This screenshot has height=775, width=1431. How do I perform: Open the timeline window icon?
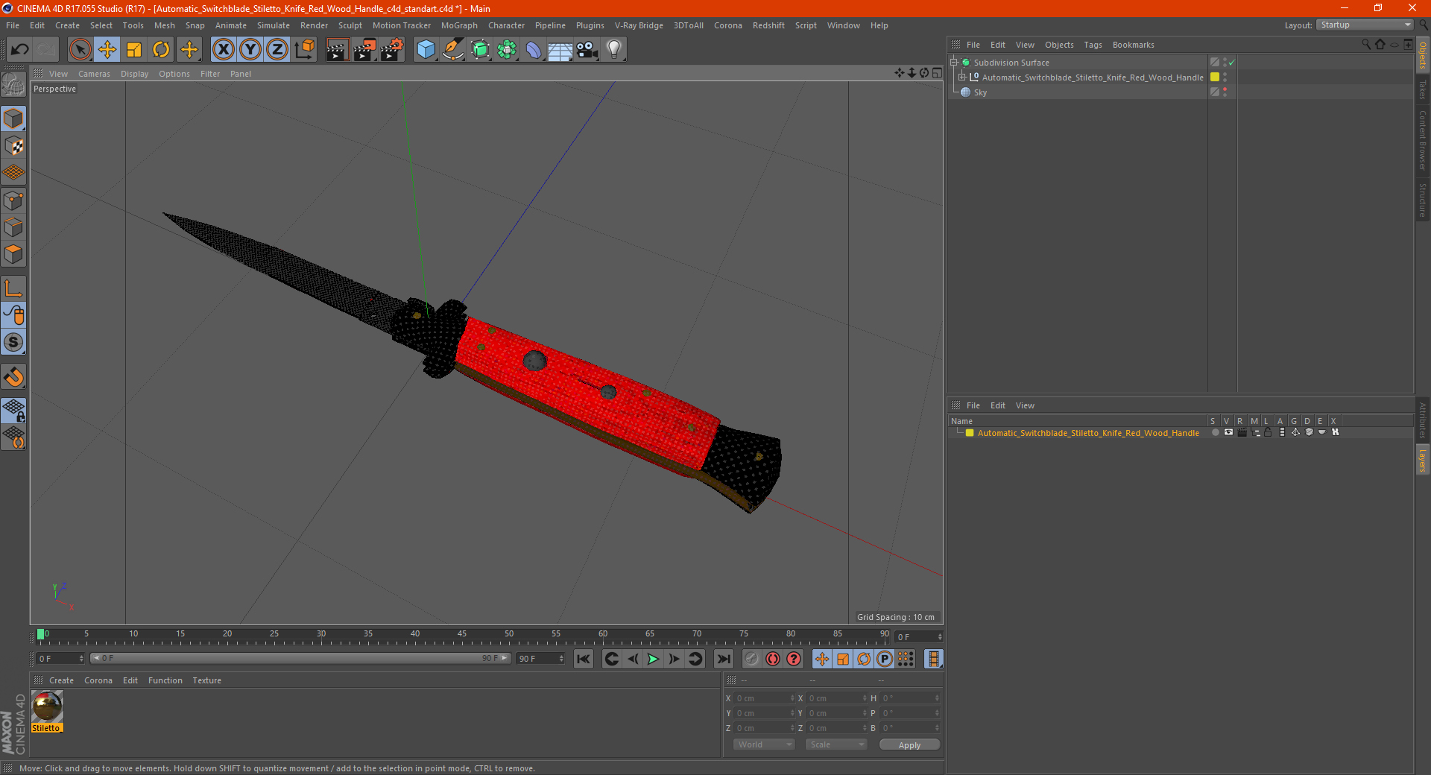click(933, 659)
